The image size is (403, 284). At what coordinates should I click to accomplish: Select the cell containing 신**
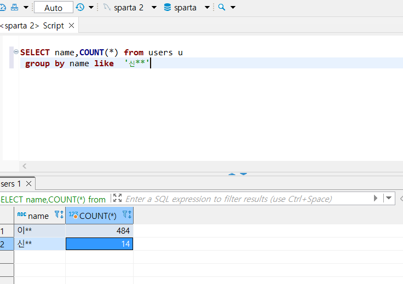coord(40,244)
